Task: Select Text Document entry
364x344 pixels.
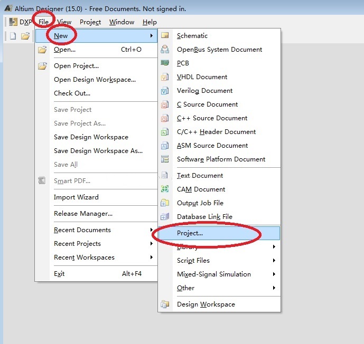Action: [x=219, y=176]
